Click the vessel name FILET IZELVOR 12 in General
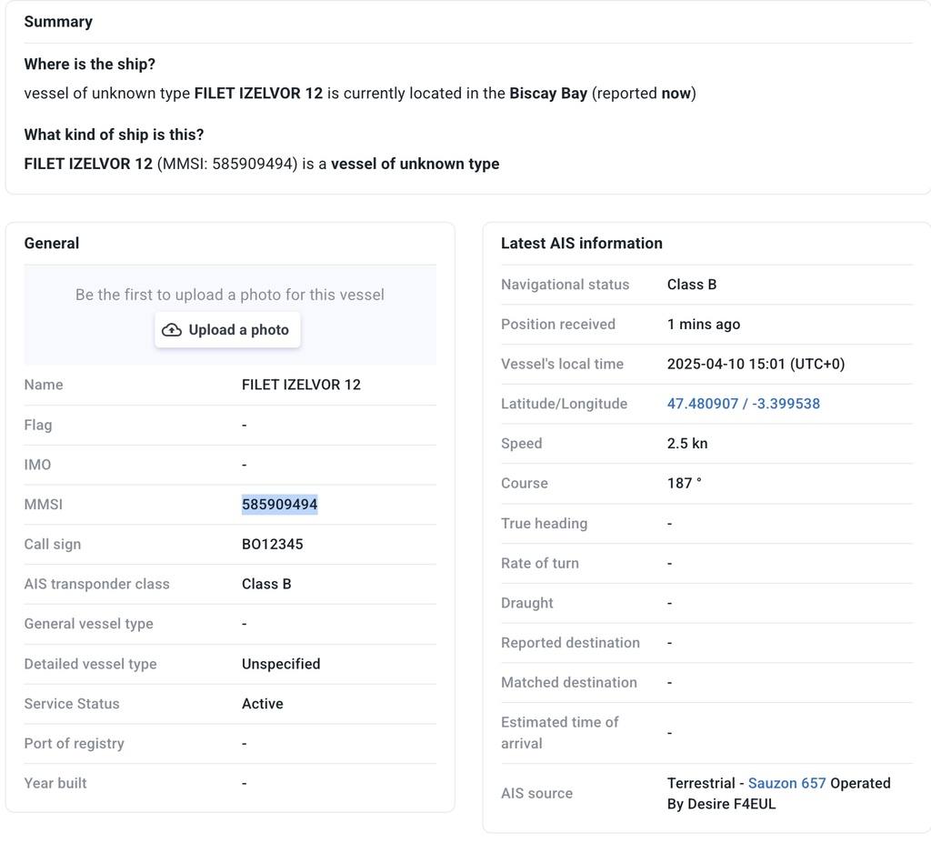This screenshot has height=843, width=931. point(301,385)
